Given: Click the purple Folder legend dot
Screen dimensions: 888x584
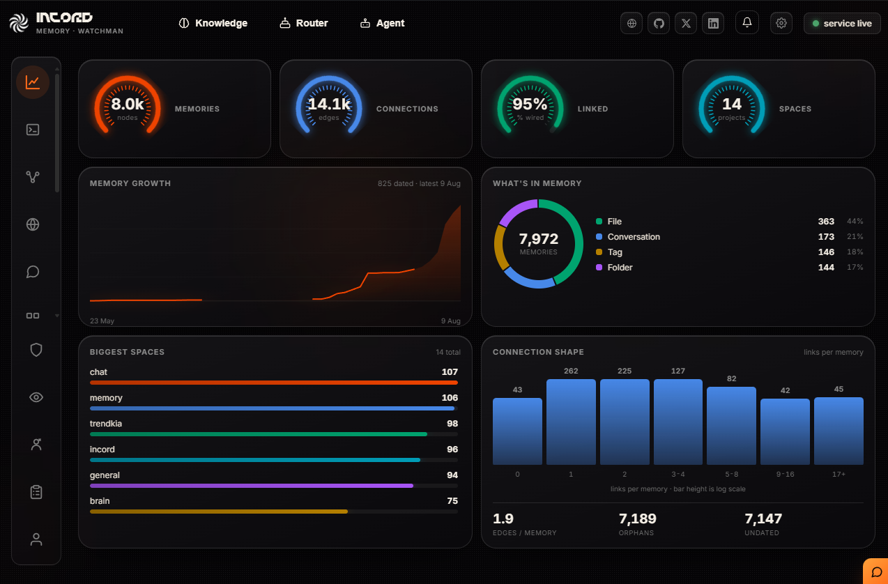Looking at the screenshot, I should click(x=599, y=268).
